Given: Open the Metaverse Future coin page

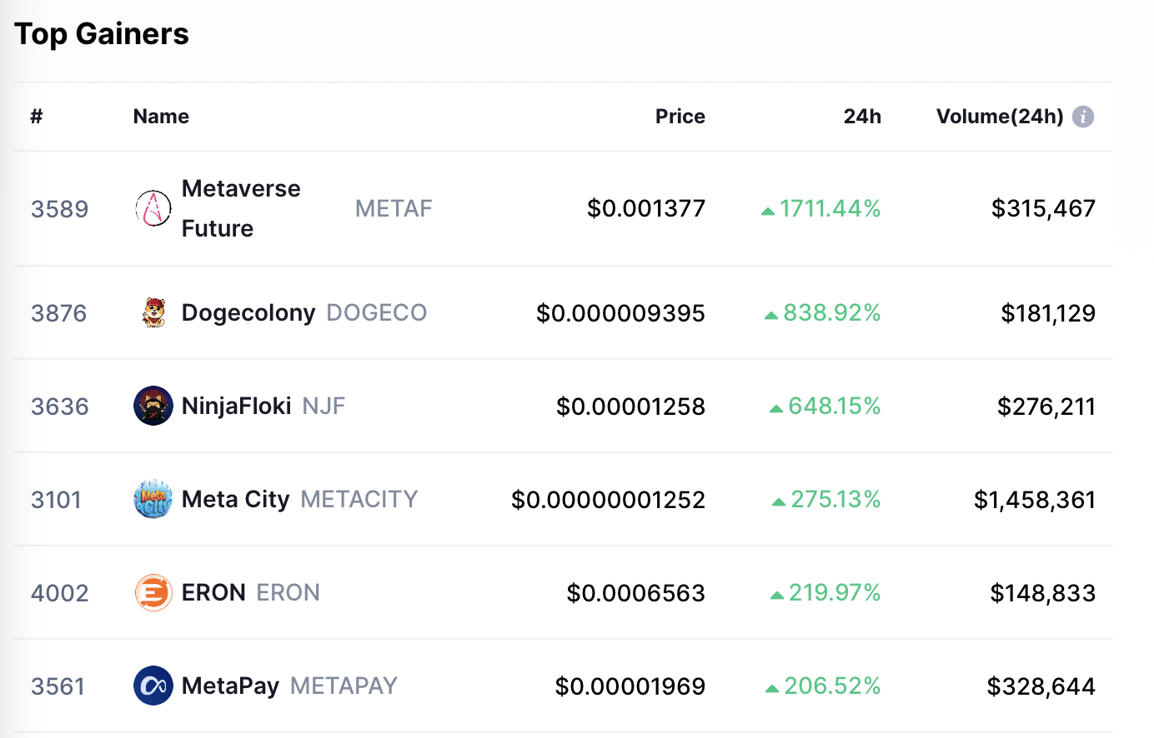Looking at the screenshot, I should point(240,208).
